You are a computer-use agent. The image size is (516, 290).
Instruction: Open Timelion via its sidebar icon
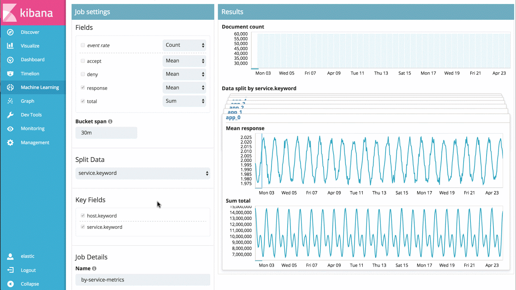[x=10, y=74]
